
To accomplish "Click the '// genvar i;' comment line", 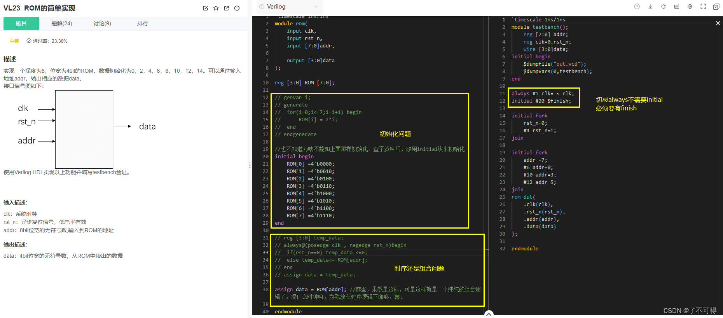I will click(x=293, y=98).
